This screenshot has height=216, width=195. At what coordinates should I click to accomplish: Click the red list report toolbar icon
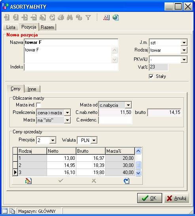[x=106, y=17]
